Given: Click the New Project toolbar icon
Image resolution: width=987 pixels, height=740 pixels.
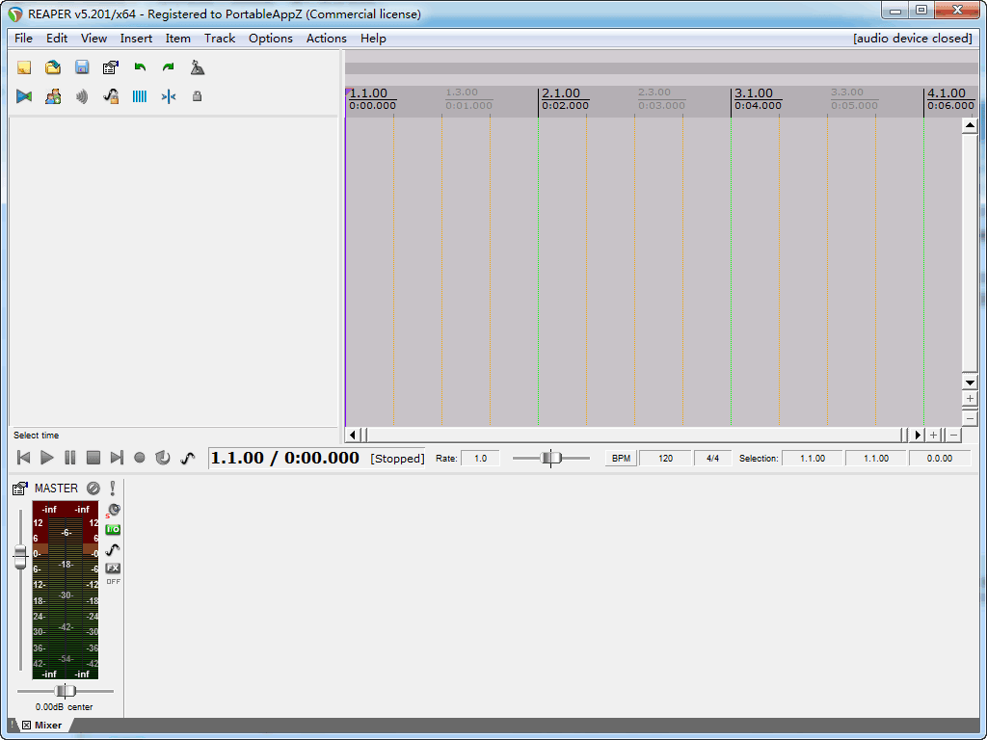Looking at the screenshot, I should coord(24,67).
